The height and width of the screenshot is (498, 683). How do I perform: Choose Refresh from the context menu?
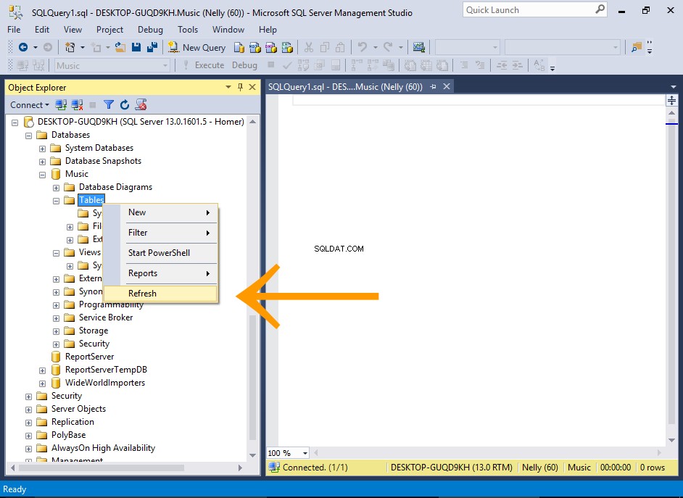(x=160, y=294)
